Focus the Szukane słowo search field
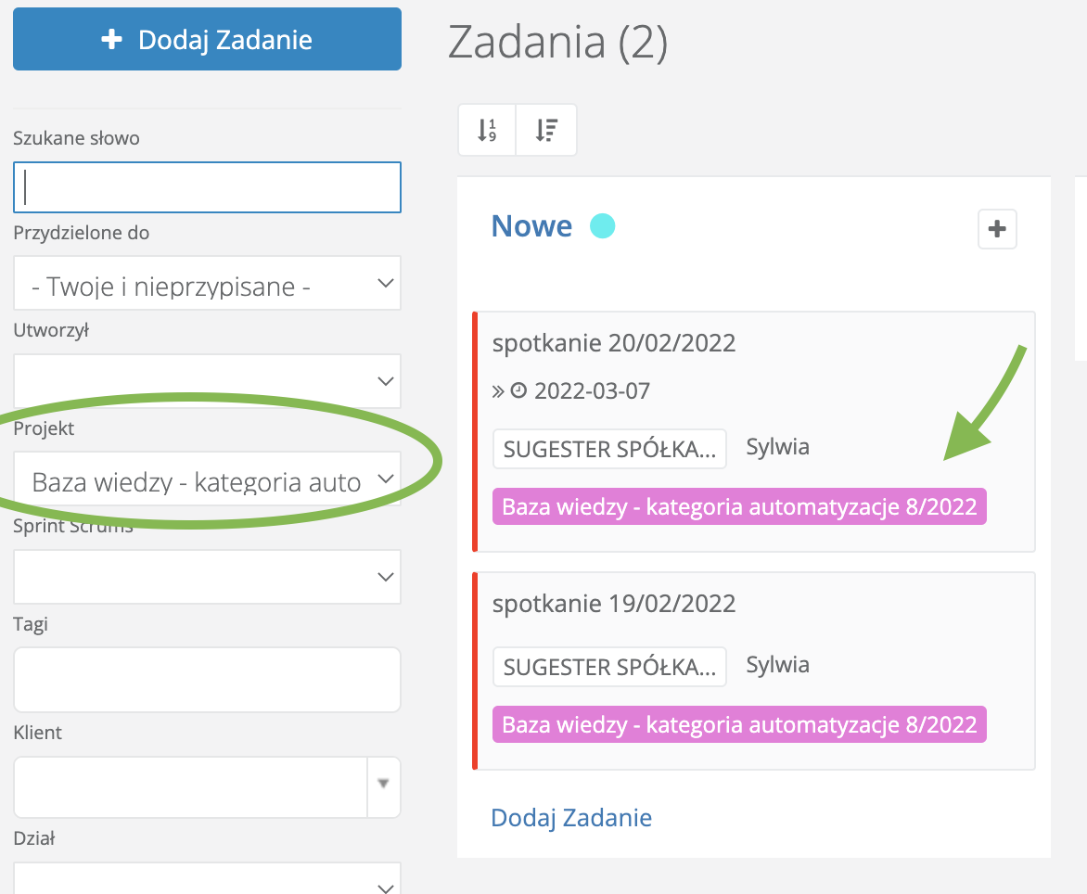 pos(207,187)
